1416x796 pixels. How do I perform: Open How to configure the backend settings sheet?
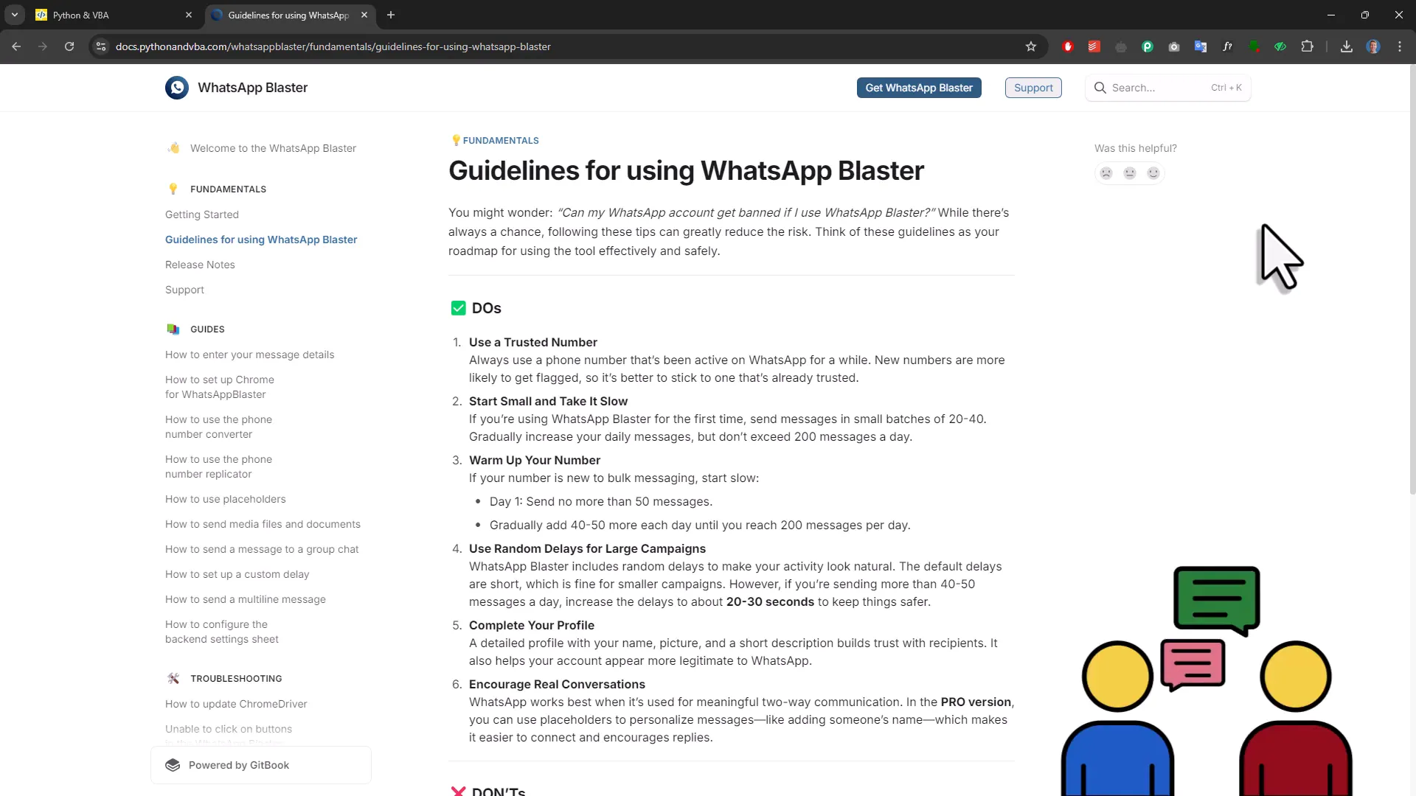click(222, 632)
